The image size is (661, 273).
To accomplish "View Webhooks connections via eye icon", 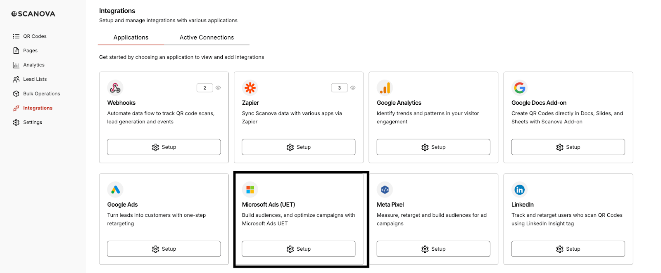I will [x=218, y=88].
